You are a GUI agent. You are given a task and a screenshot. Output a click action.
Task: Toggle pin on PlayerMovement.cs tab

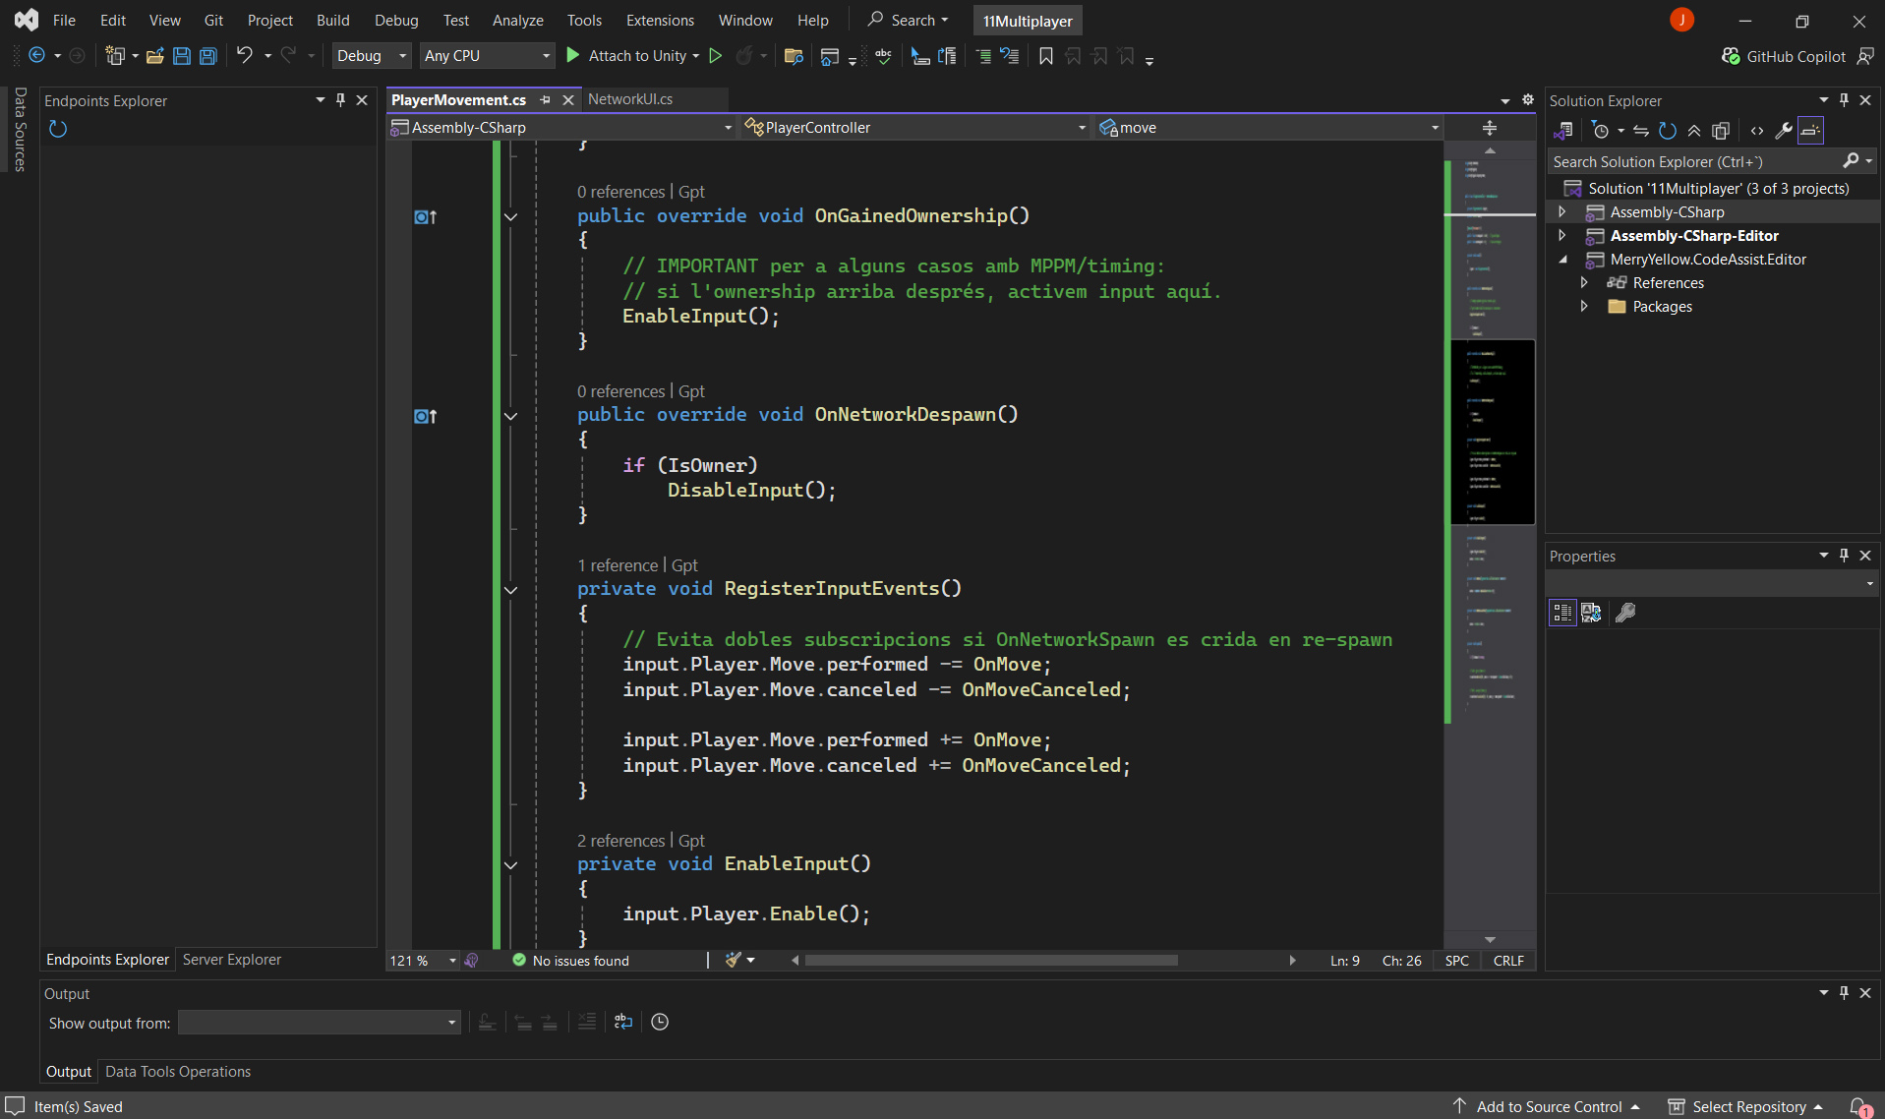pyautogui.click(x=546, y=100)
